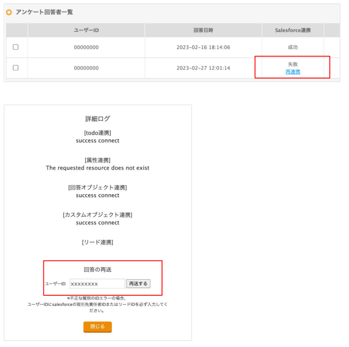Check the box for the 2023-02-16 response row
349x347 pixels.
[16, 47]
